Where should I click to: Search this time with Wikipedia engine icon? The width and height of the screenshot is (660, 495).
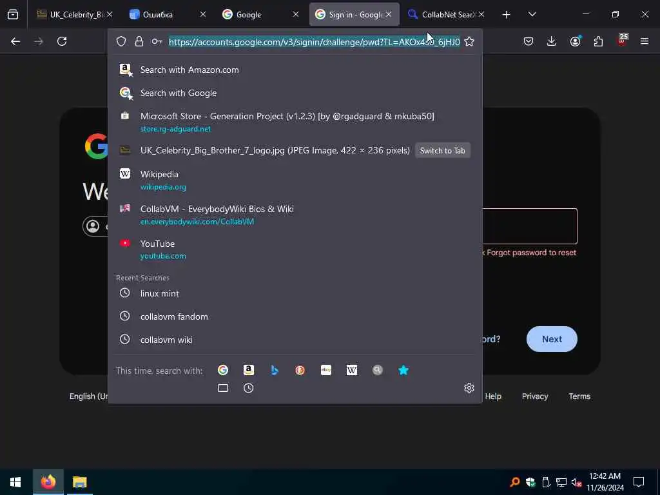[352, 370]
